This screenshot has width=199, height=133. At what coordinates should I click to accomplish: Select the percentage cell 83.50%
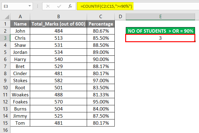pyautogui.click(x=101, y=87)
